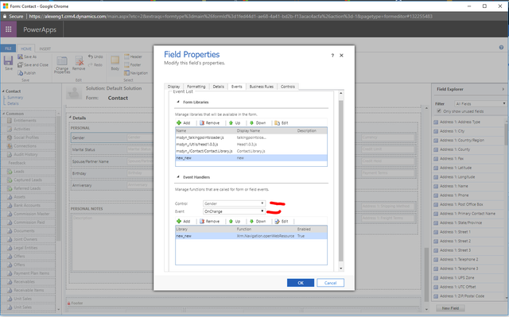
Task: Collapse the Details section on form
Action: point(70,118)
